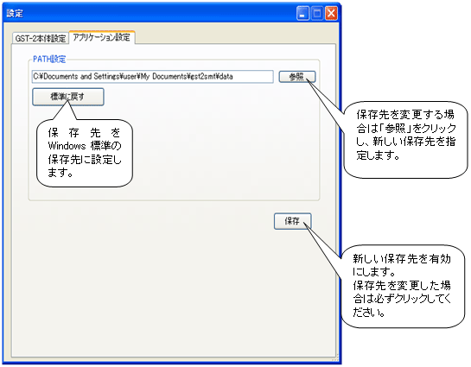Focus the save path text field
Screen dimensions: 471x367
pos(152,77)
